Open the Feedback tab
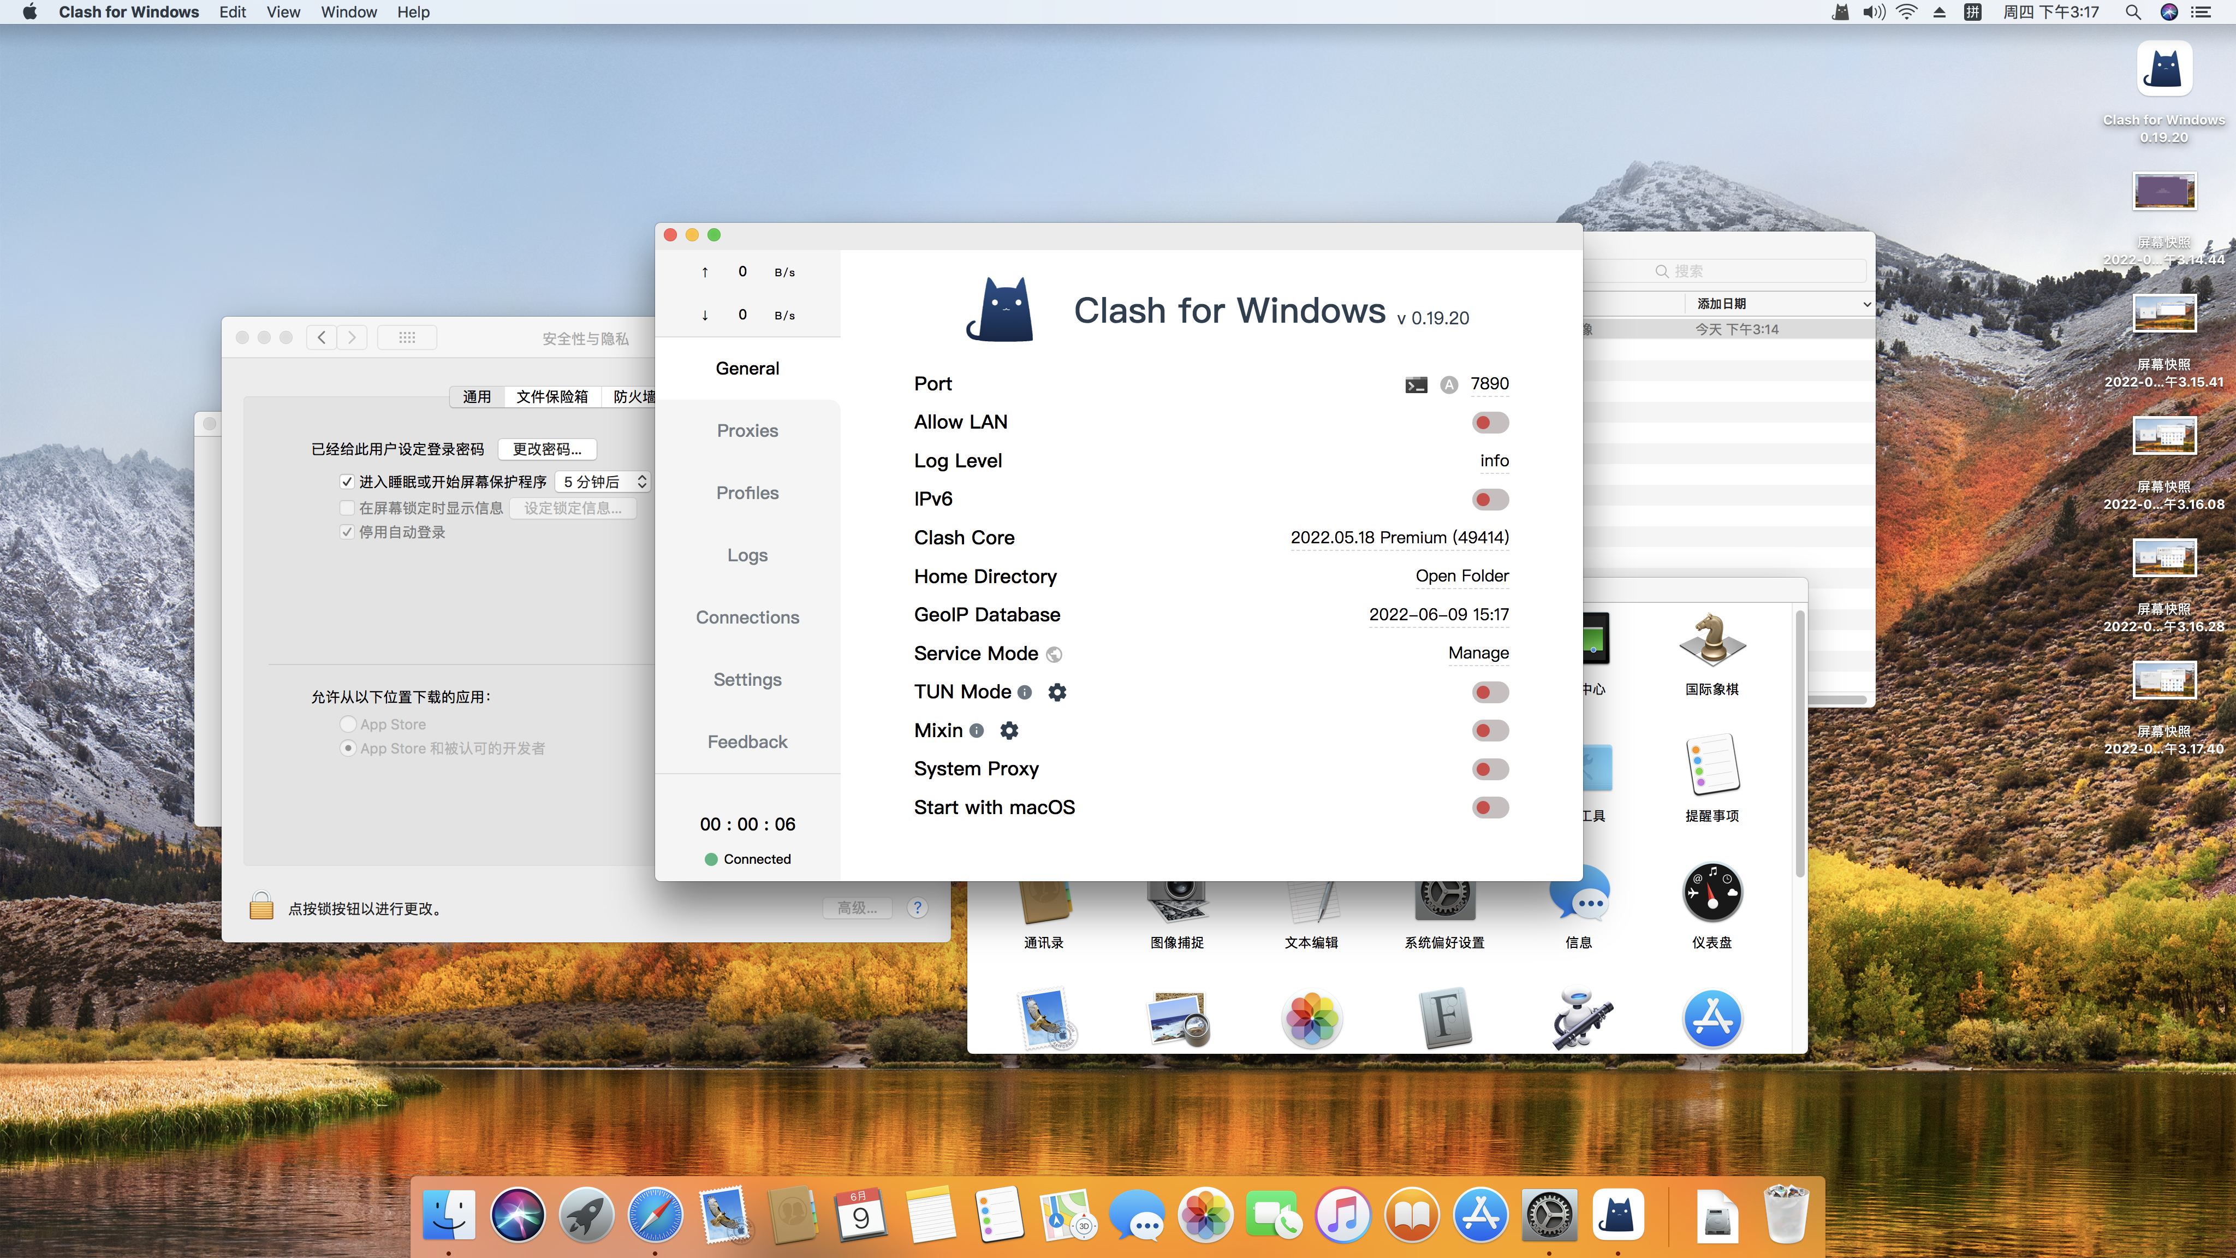 tap(747, 741)
